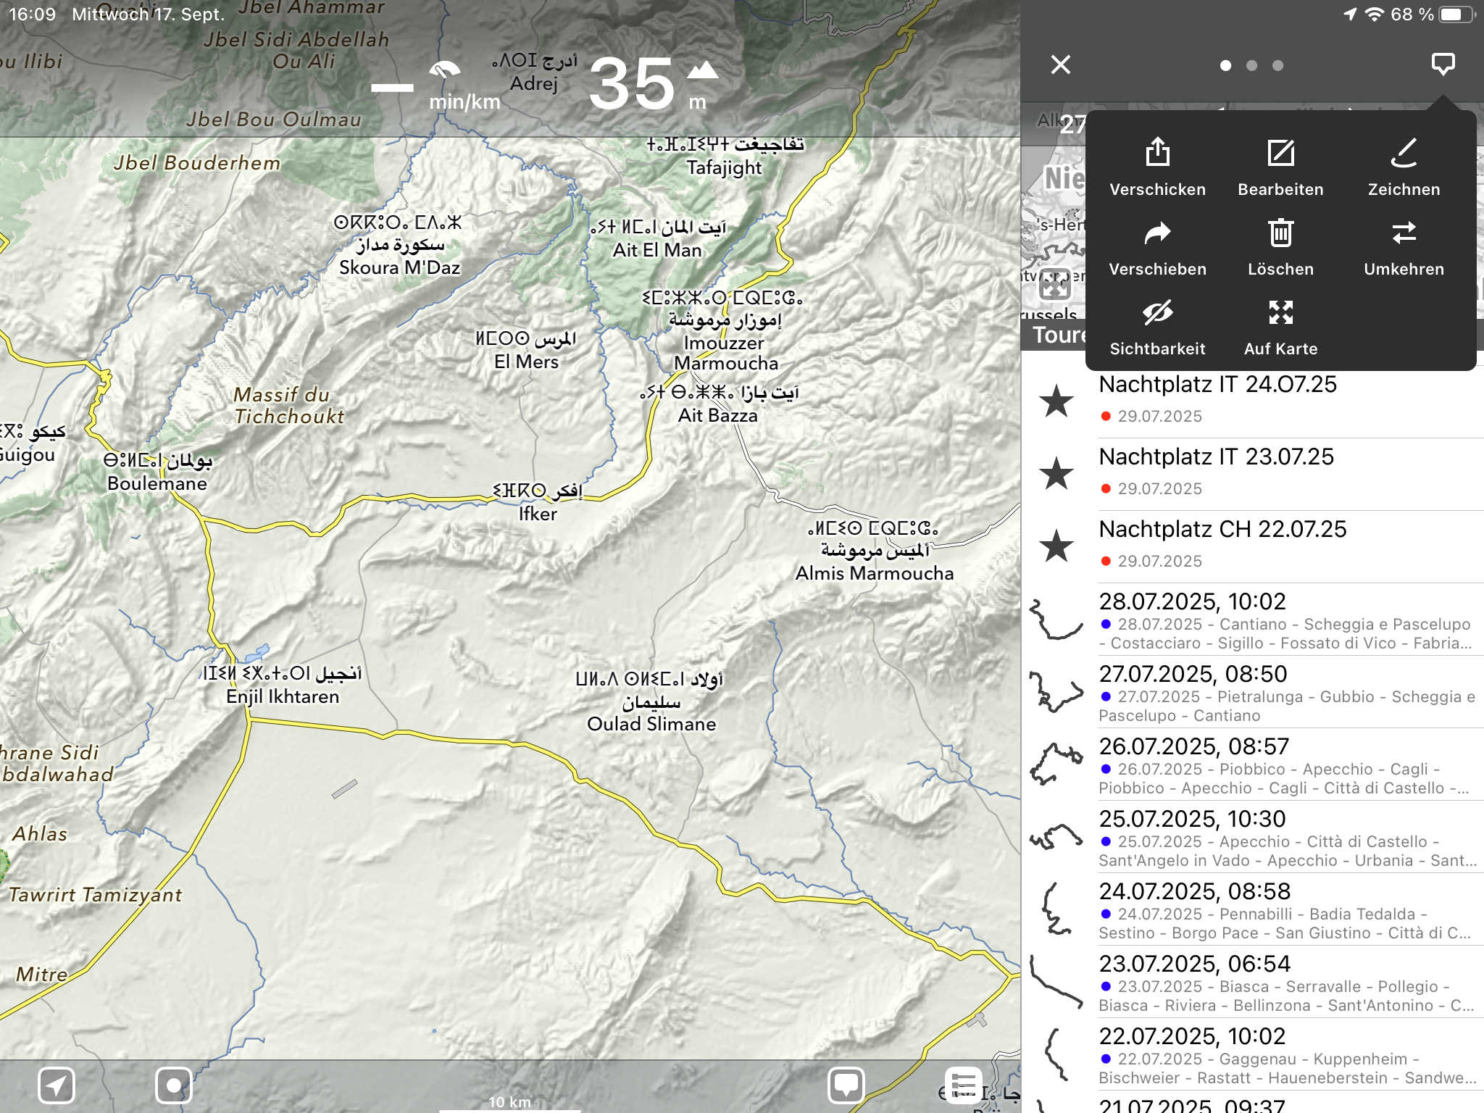Image resolution: width=1484 pixels, height=1113 pixels.
Task: Toggle Sichtbarkeit eye icon
Action: click(x=1157, y=312)
